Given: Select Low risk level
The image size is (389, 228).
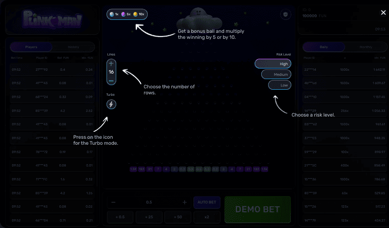Looking at the screenshot, I should pos(280,85).
